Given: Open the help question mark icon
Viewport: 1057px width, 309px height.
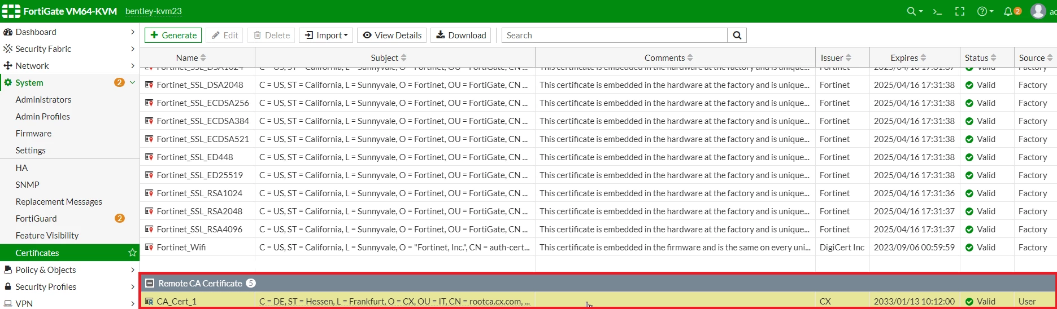Looking at the screenshot, I should pyautogui.click(x=985, y=11).
